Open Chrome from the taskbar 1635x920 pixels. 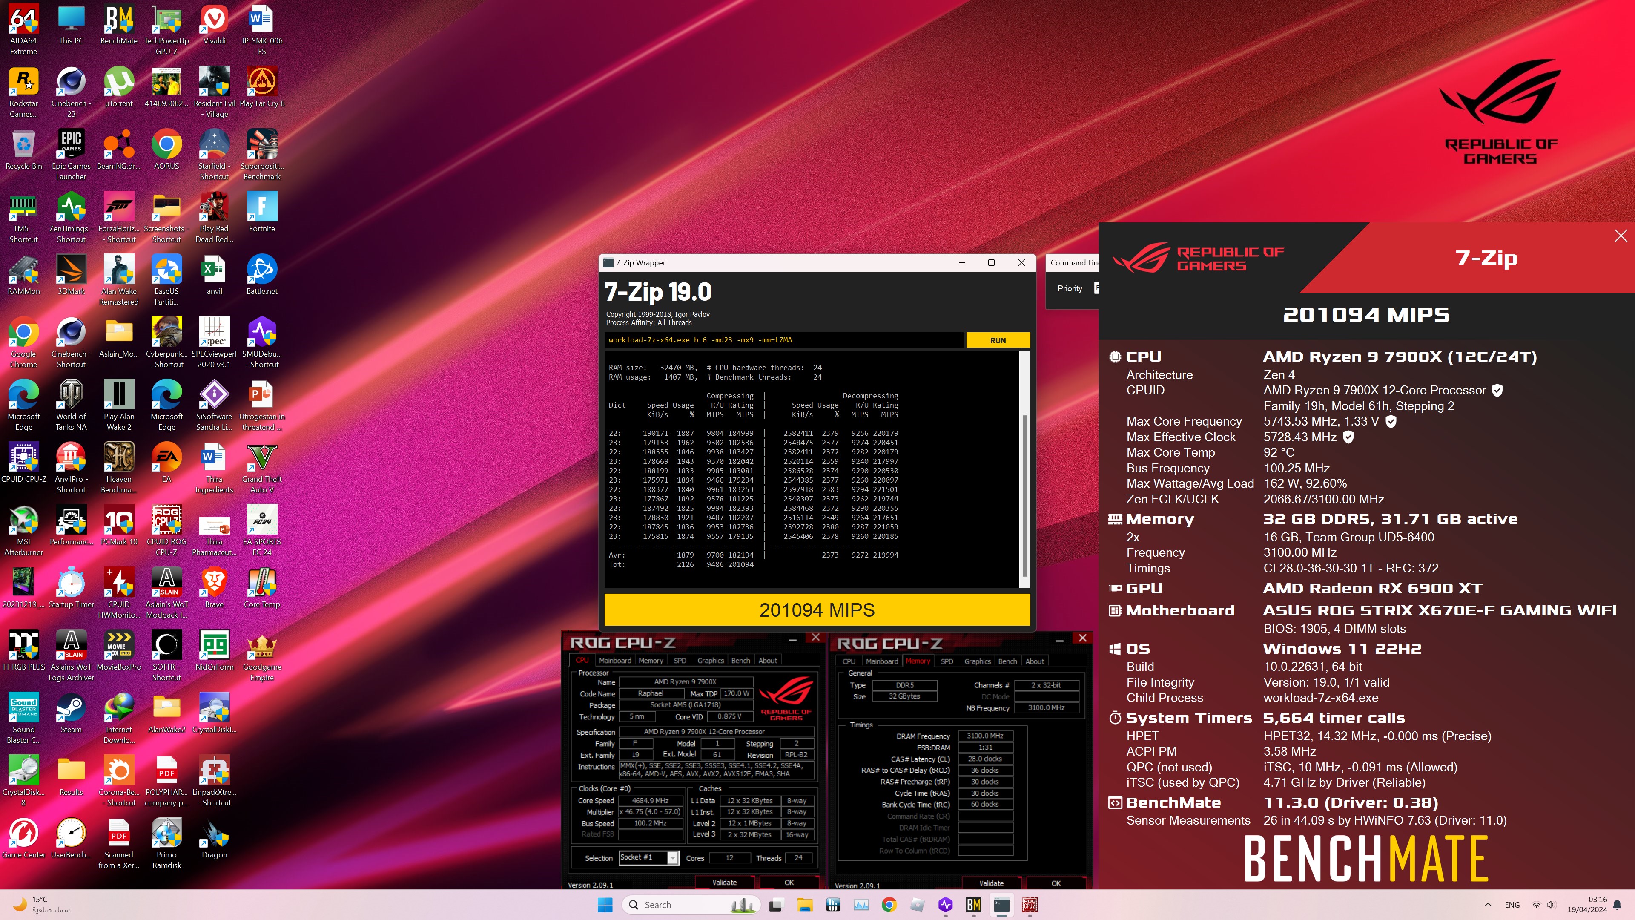(889, 905)
